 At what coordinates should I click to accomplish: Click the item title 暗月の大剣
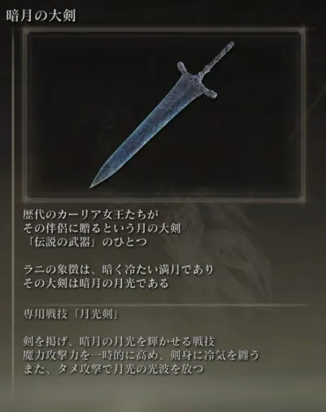coord(41,16)
